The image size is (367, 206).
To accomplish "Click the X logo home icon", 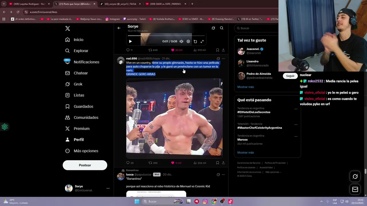I will coord(67,28).
